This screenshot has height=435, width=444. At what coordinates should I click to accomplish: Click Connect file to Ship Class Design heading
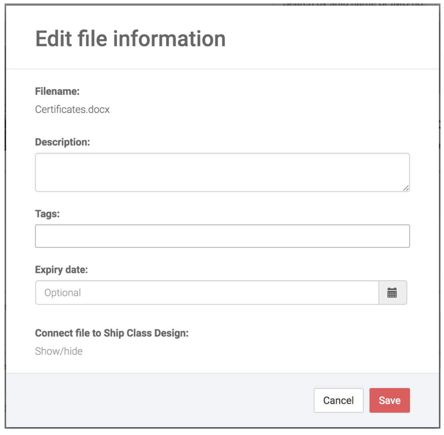pos(112,333)
